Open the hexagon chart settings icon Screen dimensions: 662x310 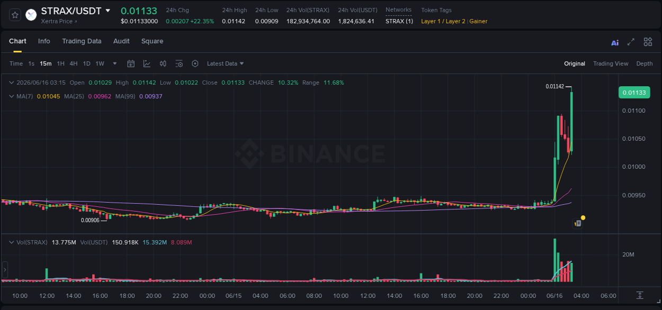coord(195,63)
